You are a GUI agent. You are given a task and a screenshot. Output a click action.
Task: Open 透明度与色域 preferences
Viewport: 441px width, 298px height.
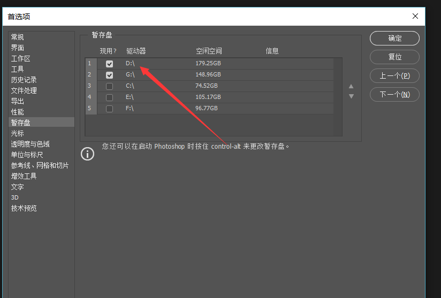[31, 144]
